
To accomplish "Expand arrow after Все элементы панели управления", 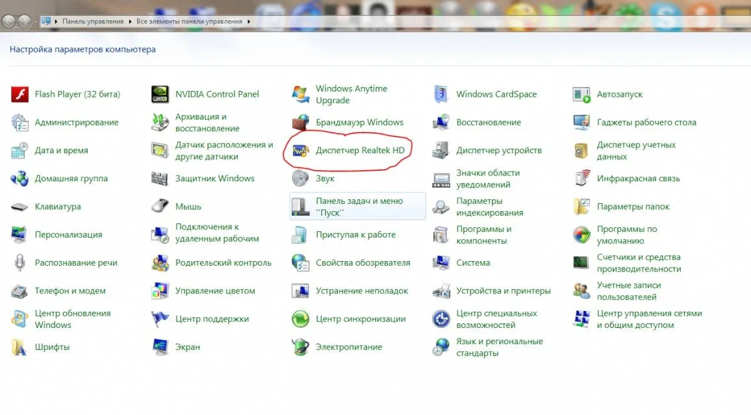I will 249,21.
